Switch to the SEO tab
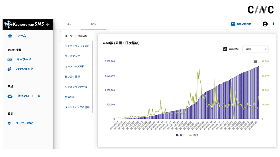280x157 pixels. coord(69,24)
